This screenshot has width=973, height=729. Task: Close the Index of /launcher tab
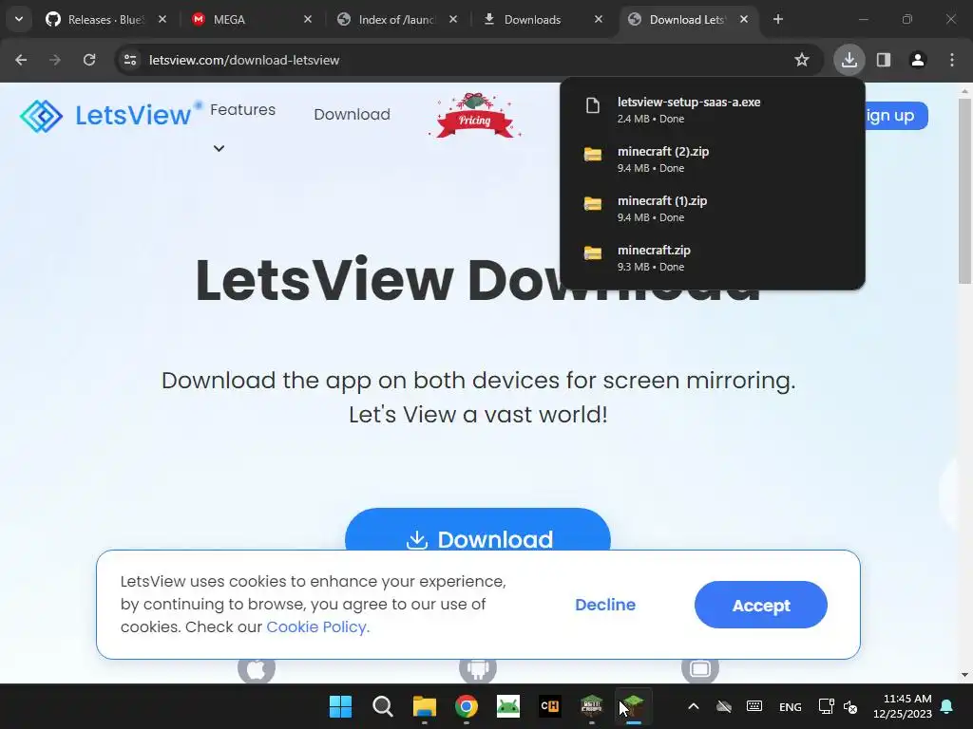point(453,19)
